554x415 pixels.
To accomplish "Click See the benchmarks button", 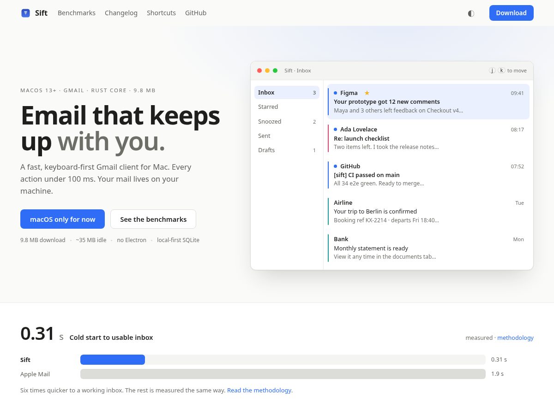I will click(x=153, y=219).
